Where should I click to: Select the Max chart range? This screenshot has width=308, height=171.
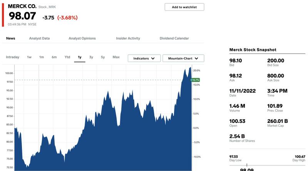116,57
